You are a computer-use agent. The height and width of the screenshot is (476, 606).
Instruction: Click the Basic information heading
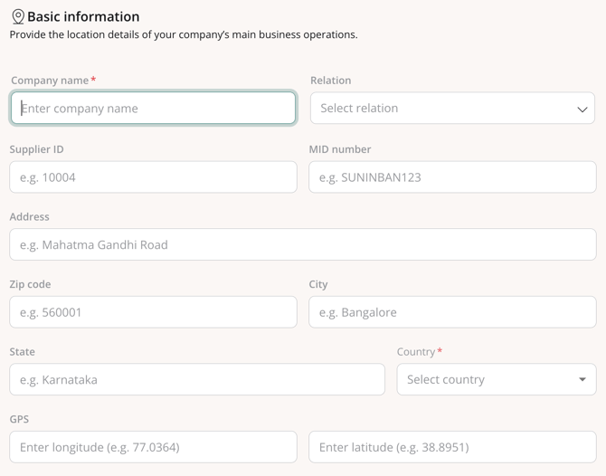tap(83, 16)
